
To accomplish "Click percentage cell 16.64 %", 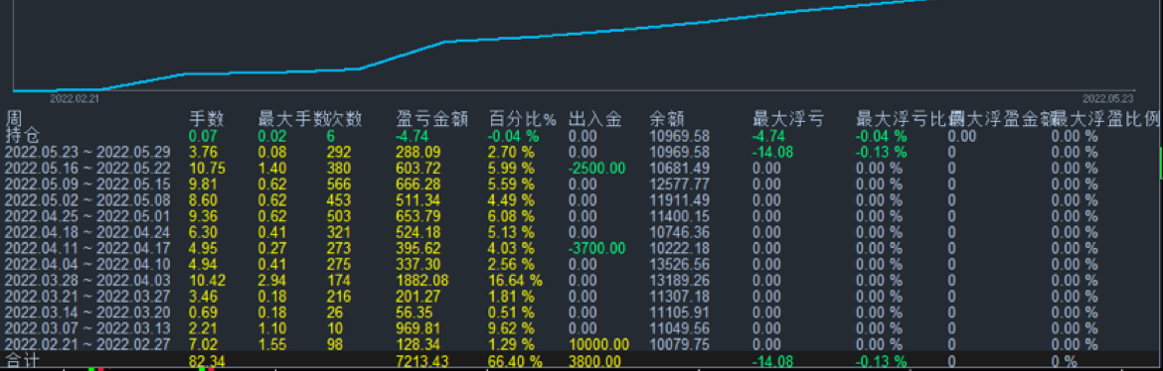I will [515, 281].
